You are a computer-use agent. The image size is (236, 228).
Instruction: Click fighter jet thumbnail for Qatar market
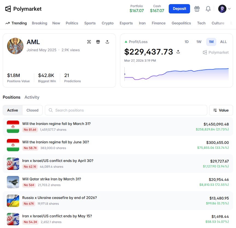click(x=13, y=182)
